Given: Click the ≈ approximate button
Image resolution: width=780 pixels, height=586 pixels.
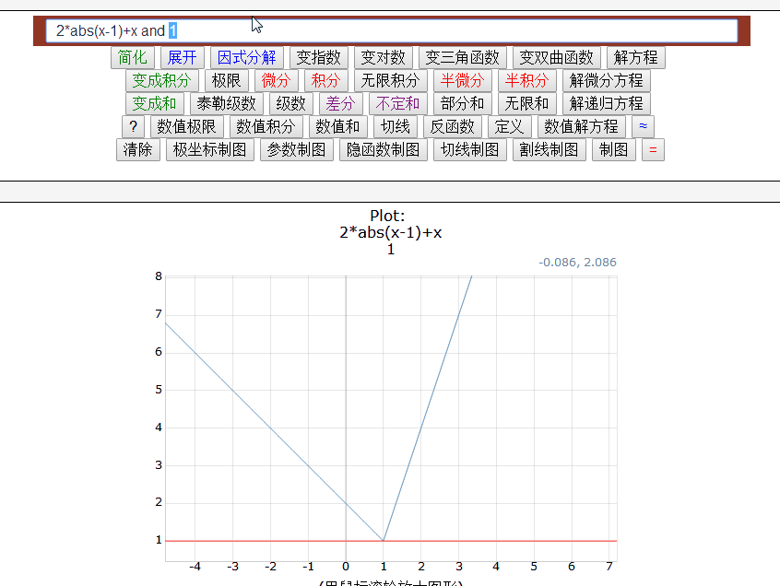Looking at the screenshot, I should [x=643, y=126].
